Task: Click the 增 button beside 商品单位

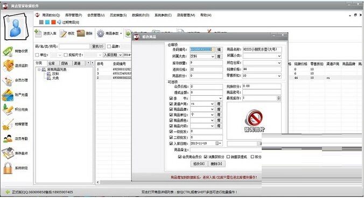Action: coord(219,115)
